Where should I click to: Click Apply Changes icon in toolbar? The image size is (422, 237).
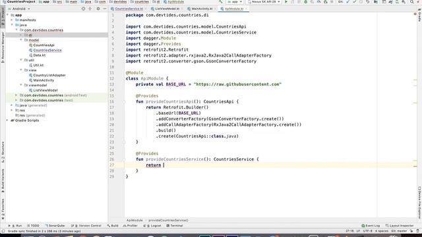click(292, 2)
